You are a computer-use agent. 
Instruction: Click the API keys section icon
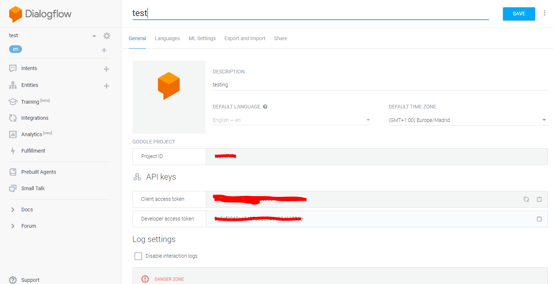(137, 177)
